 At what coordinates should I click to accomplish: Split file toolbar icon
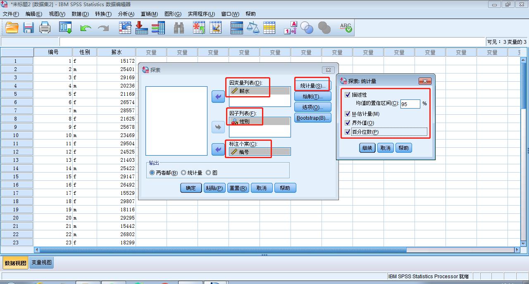point(237,28)
